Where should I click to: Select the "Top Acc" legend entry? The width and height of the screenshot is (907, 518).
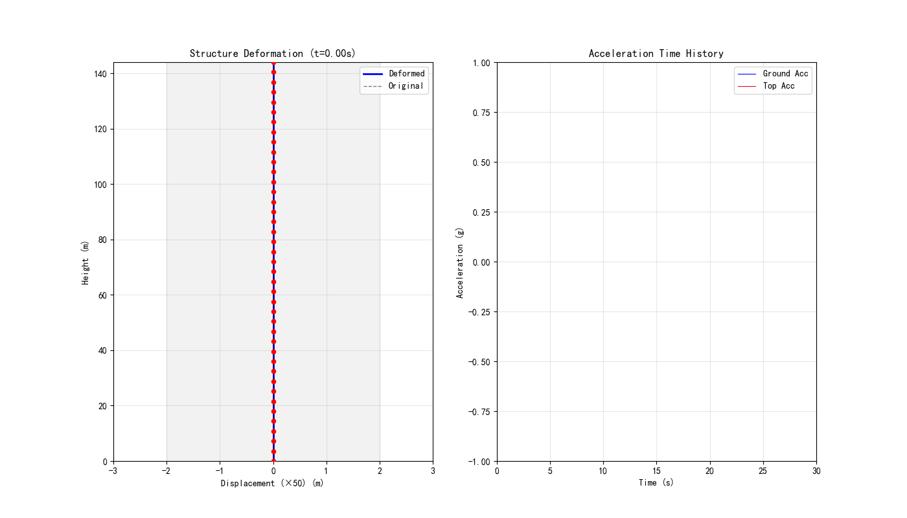click(x=766, y=86)
